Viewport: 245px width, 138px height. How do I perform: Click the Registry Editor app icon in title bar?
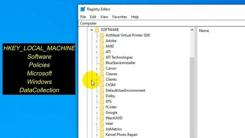[83, 9]
